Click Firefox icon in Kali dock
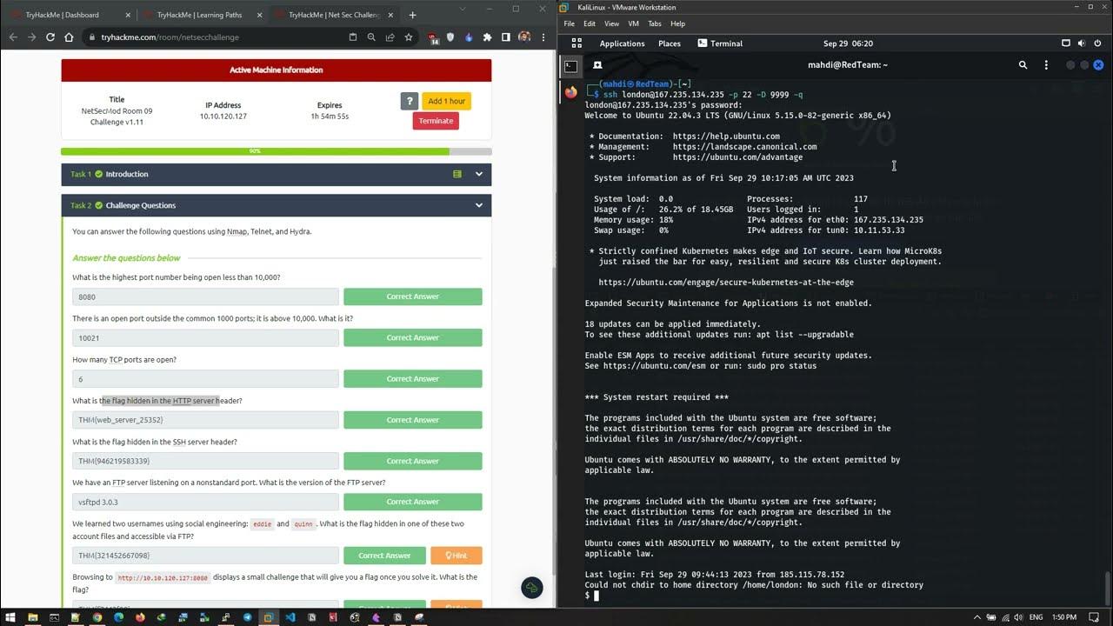The height and width of the screenshot is (626, 1113). coord(571,91)
